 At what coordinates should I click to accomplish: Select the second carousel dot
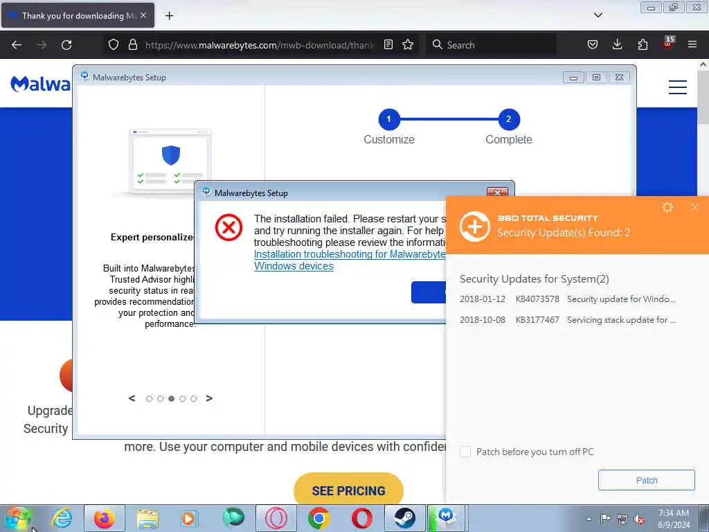tap(160, 398)
